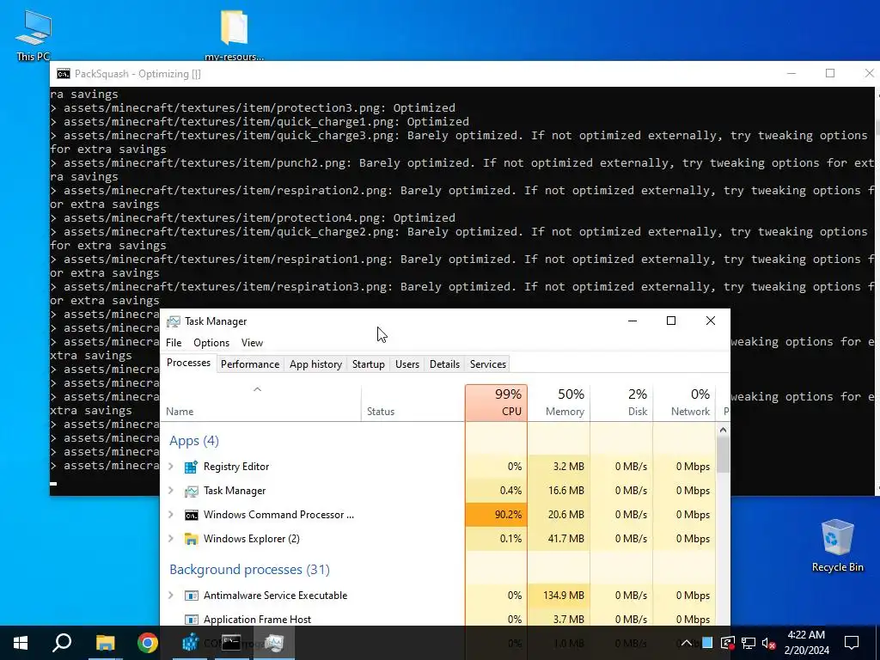
Task: Launch Google Chrome from the taskbar
Action: (x=148, y=643)
